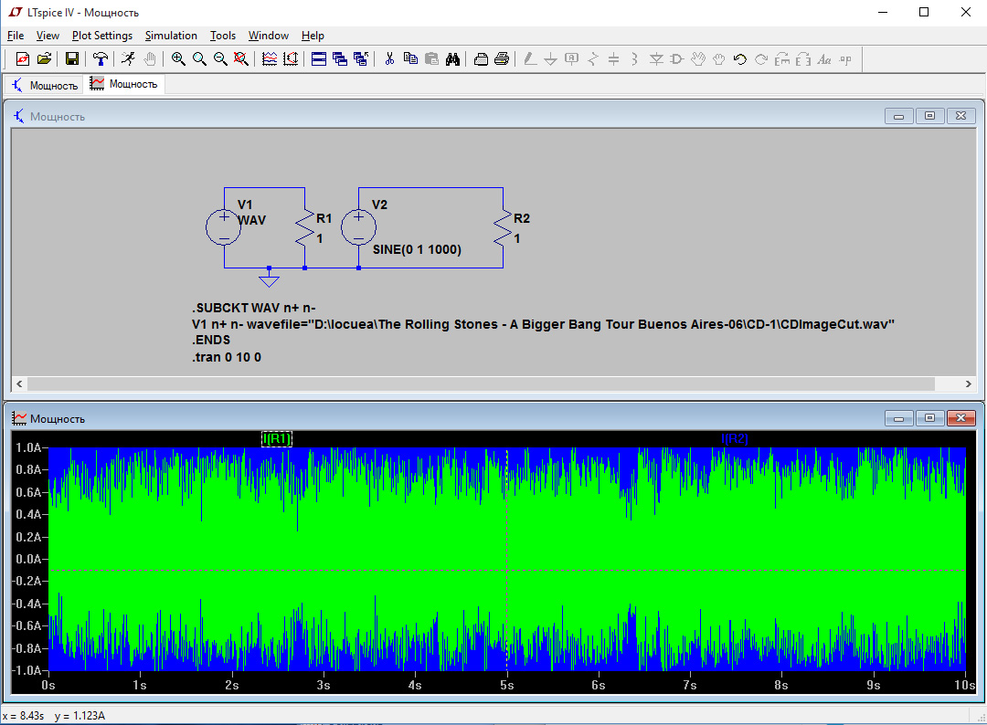The width and height of the screenshot is (987, 725).
Task: Tile the windows using the tile icon
Action: pyautogui.click(x=319, y=59)
